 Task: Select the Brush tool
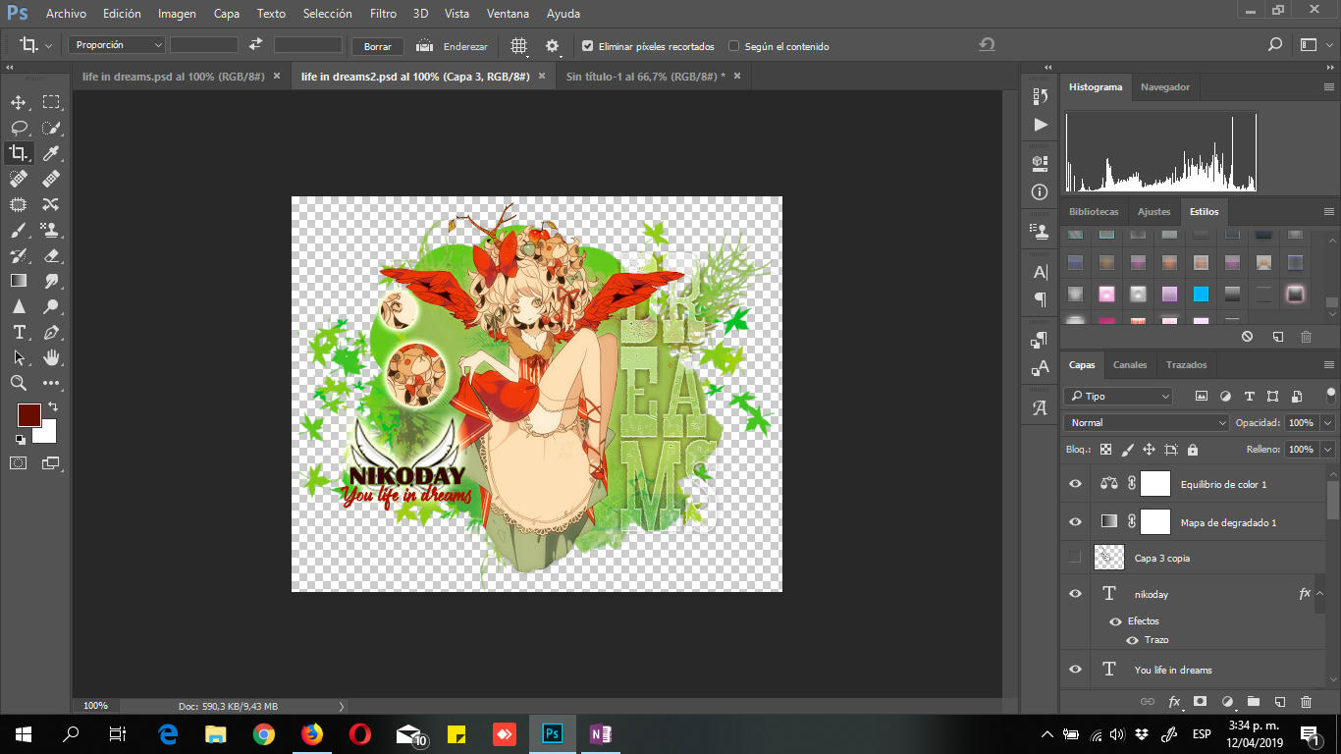19,230
